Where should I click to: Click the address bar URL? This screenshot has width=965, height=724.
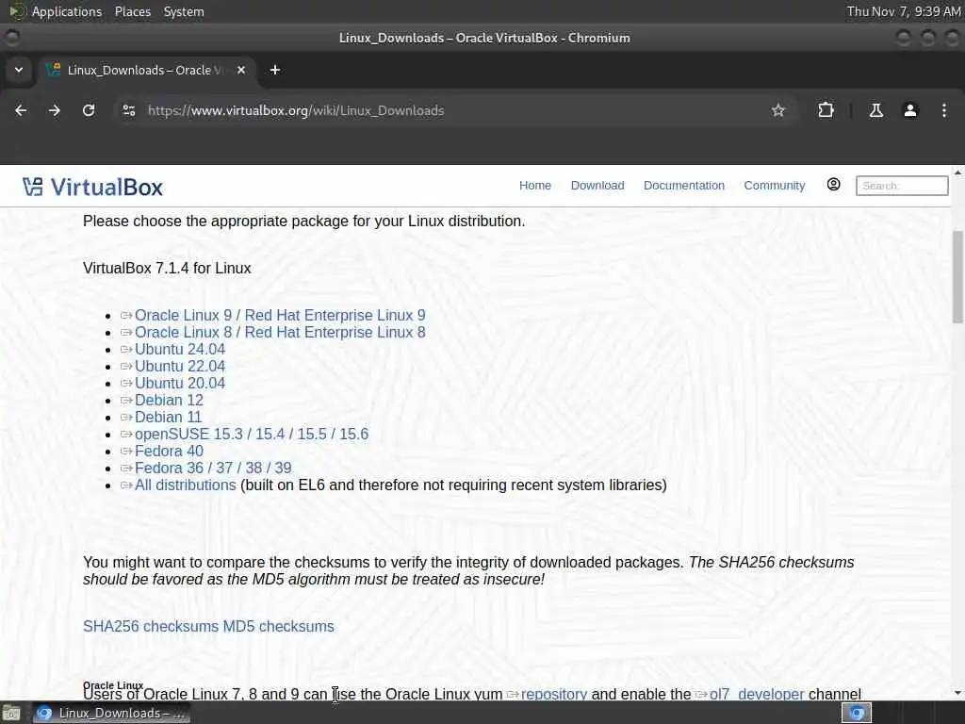[295, 111]
